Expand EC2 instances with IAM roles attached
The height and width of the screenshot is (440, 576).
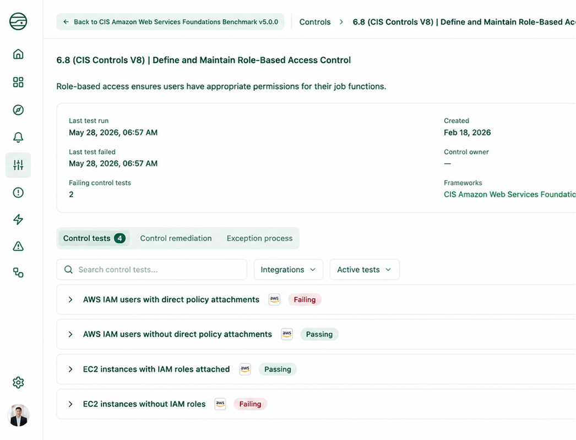point(70,369)
